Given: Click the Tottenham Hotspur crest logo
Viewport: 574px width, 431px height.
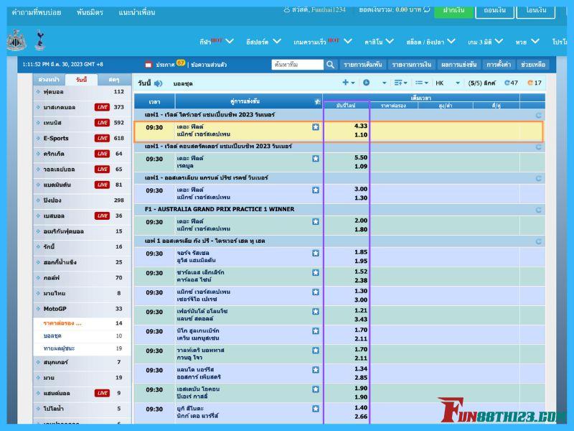Looking at the screenshot, I should (x=39, y=40).
